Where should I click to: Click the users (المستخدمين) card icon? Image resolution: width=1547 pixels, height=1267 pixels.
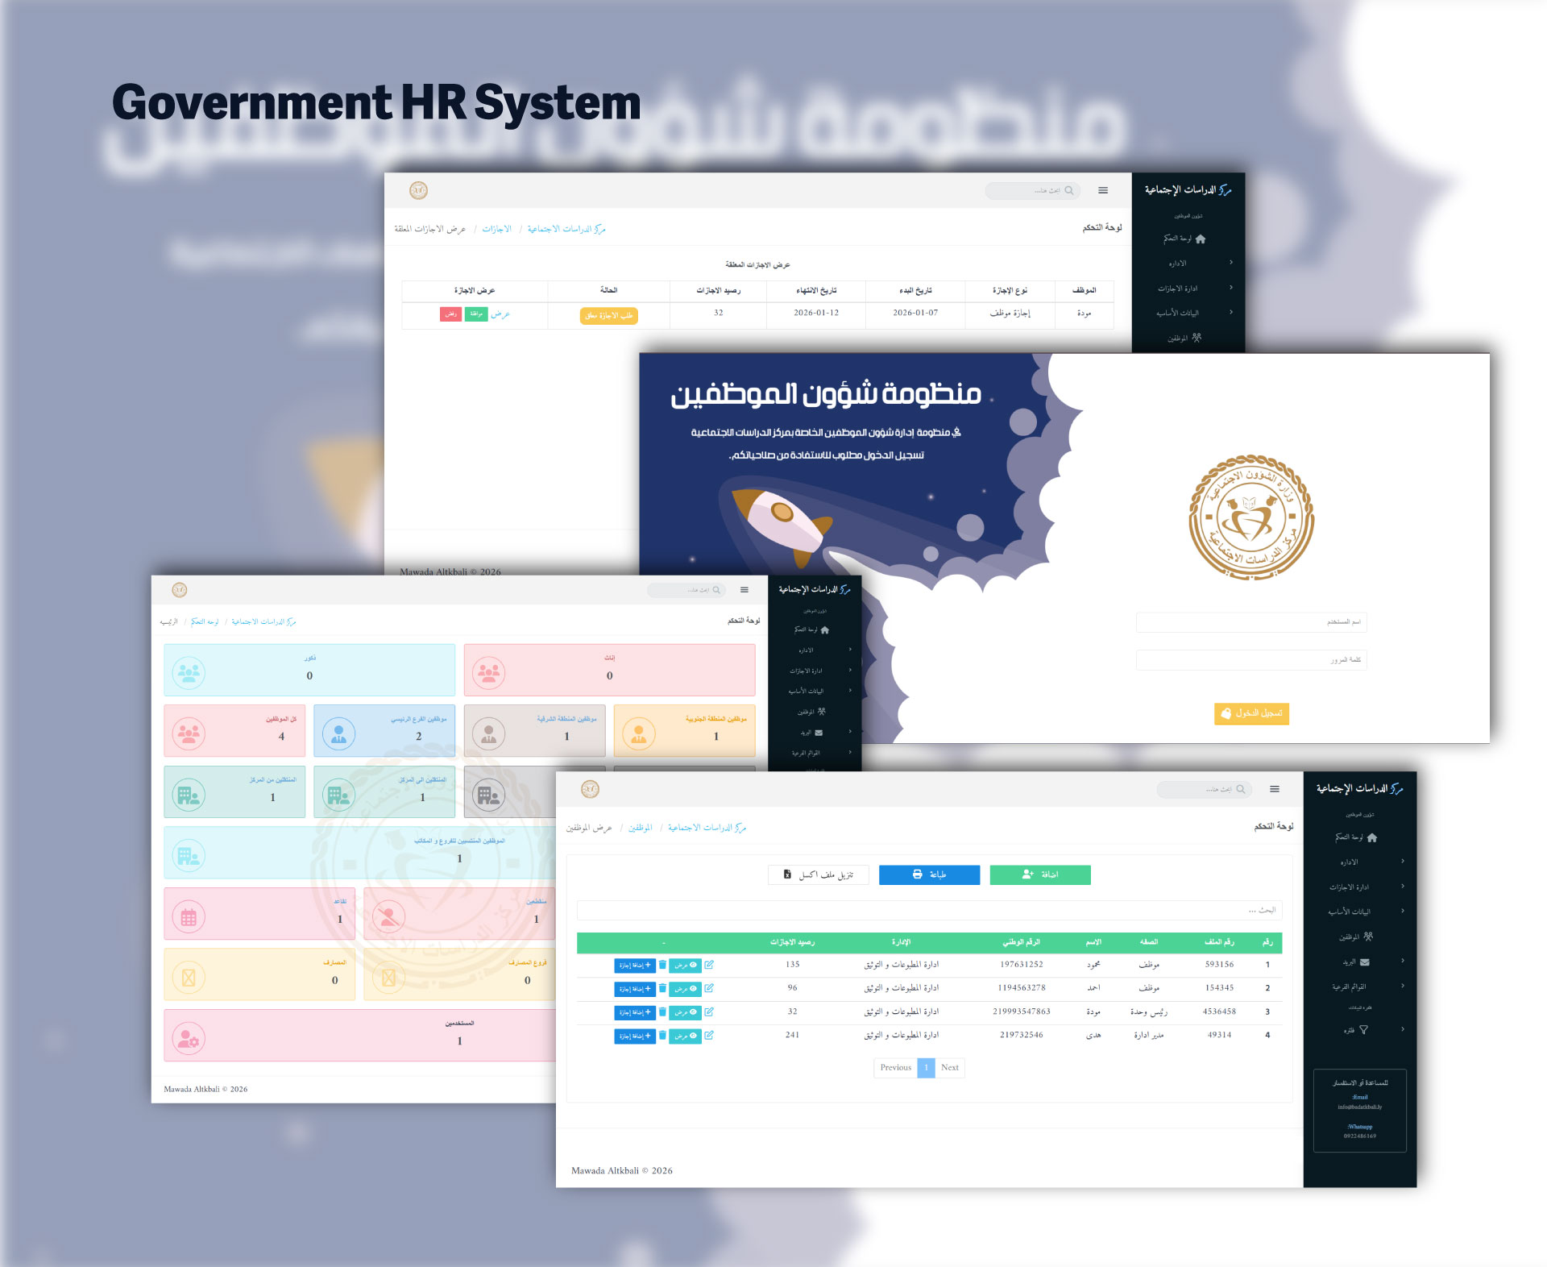tap(189, 1039)
